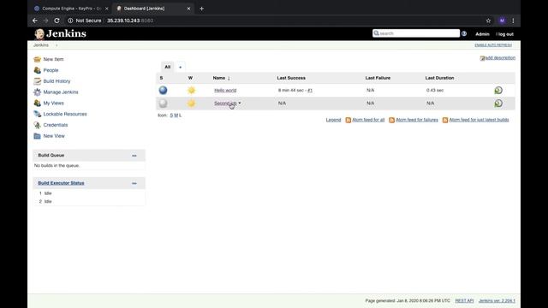Sort jobs by Name column
The width and height of the screenshot is (548, 308).
(221, 78)
